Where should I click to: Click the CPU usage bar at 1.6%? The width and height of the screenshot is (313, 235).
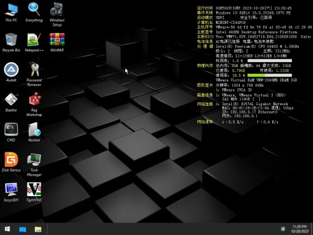point(270,61)
